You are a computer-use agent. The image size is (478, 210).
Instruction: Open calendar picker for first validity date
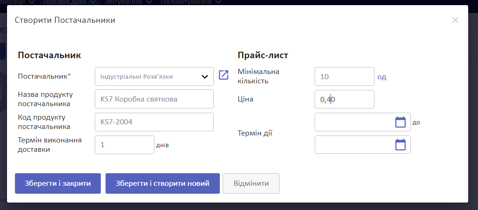coord(400,122)
